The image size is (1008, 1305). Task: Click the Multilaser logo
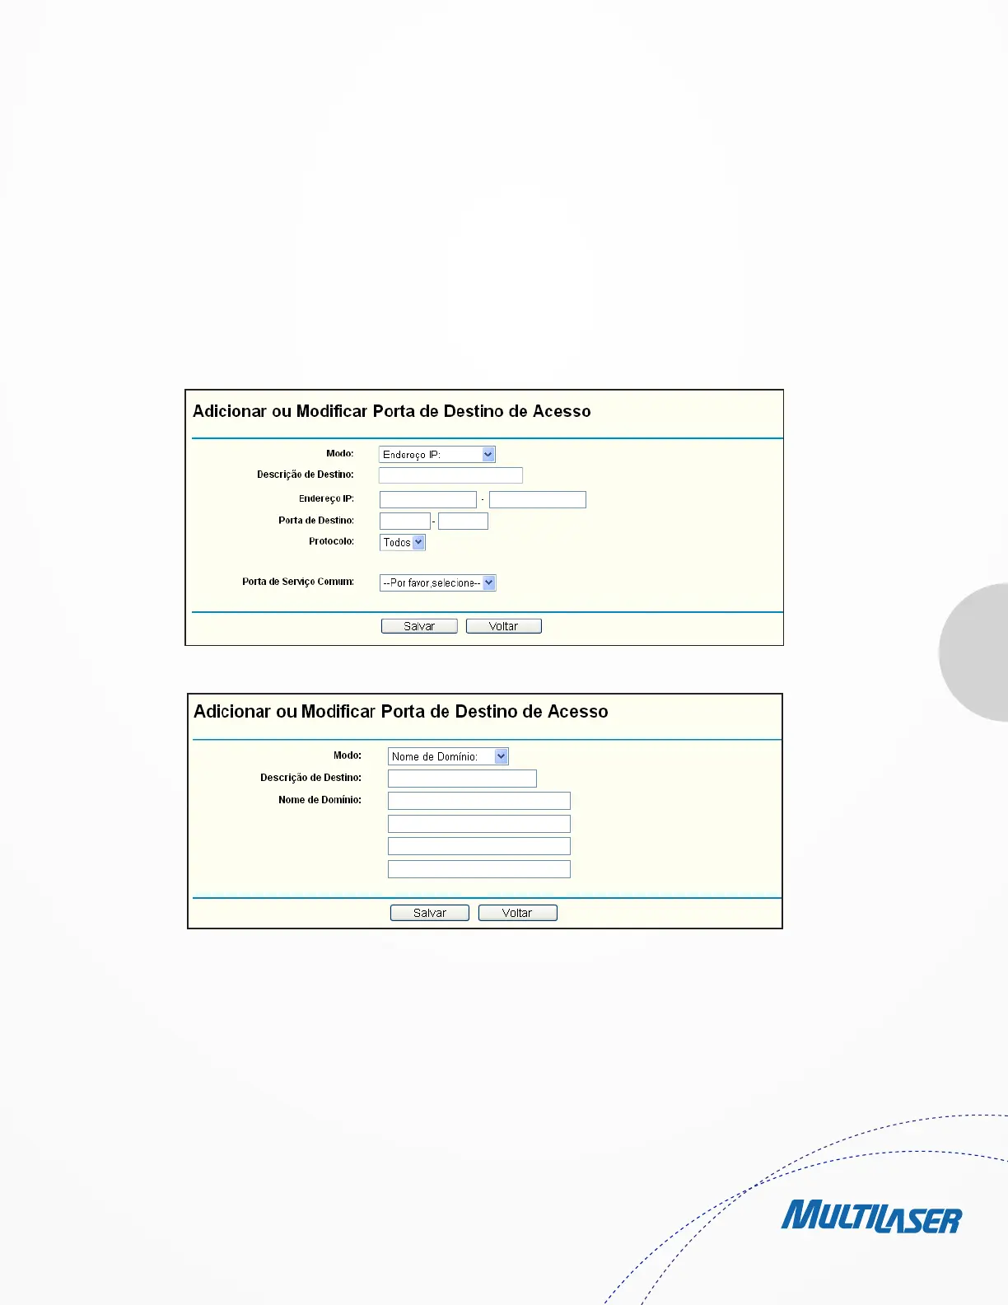point(871,1217)
